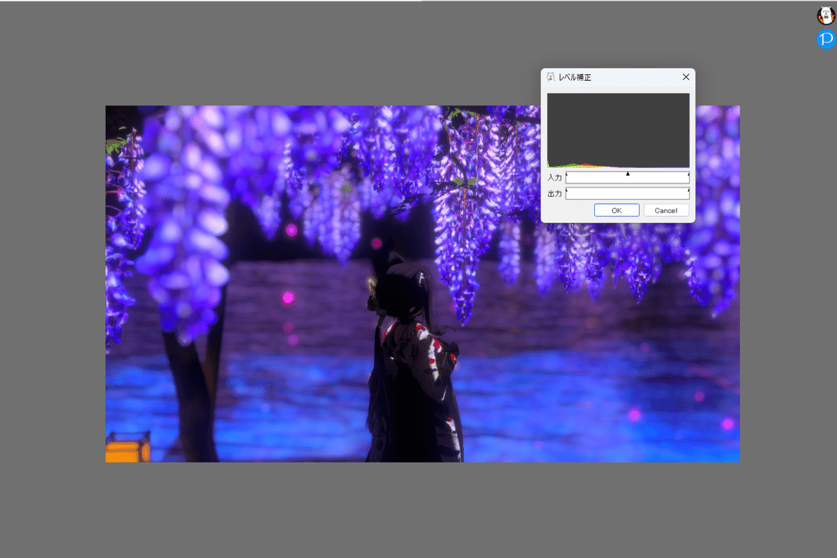Click the 入力 black point marker

pos(566,174)
